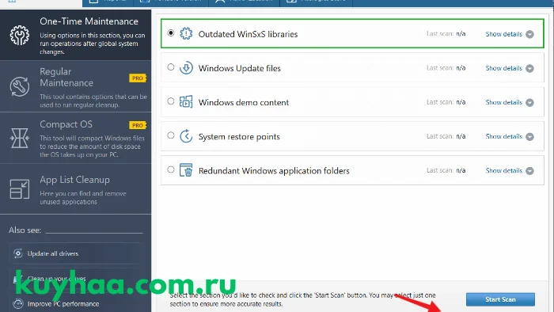Select the Outdated WinSxS libraries radio button

click(x=171, y=32)
